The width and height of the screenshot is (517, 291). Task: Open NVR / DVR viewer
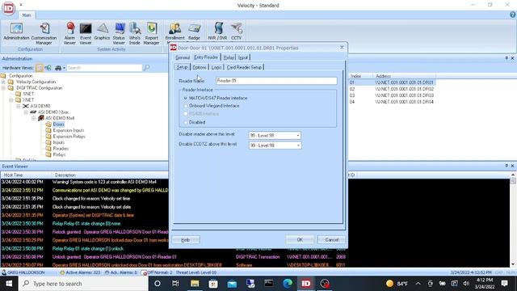[x=217, y=32]
